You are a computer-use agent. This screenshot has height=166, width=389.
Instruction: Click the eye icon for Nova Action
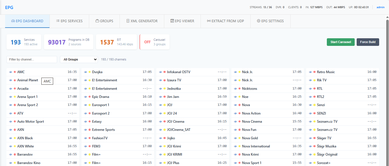click(235, 113)
